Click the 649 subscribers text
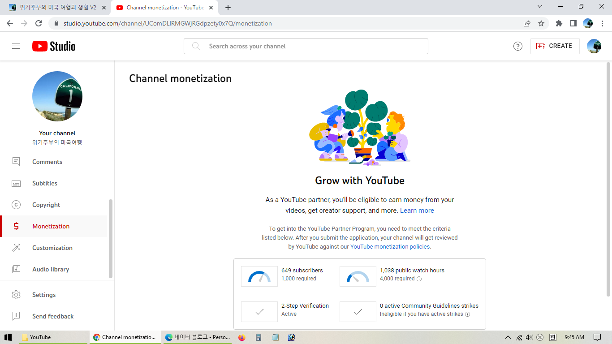This screenshot has width=612, height=344. [302, 271]
